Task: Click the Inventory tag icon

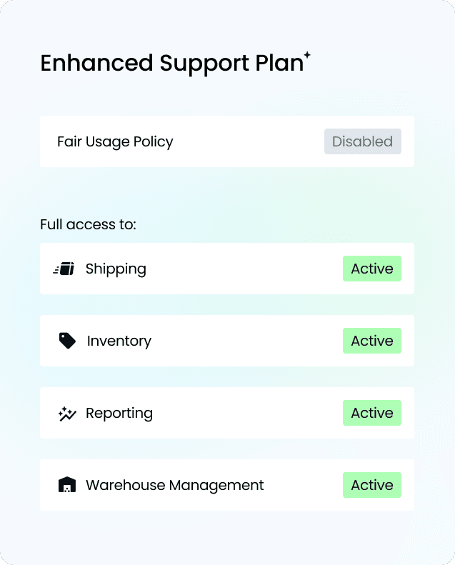Action: (67, 341)
